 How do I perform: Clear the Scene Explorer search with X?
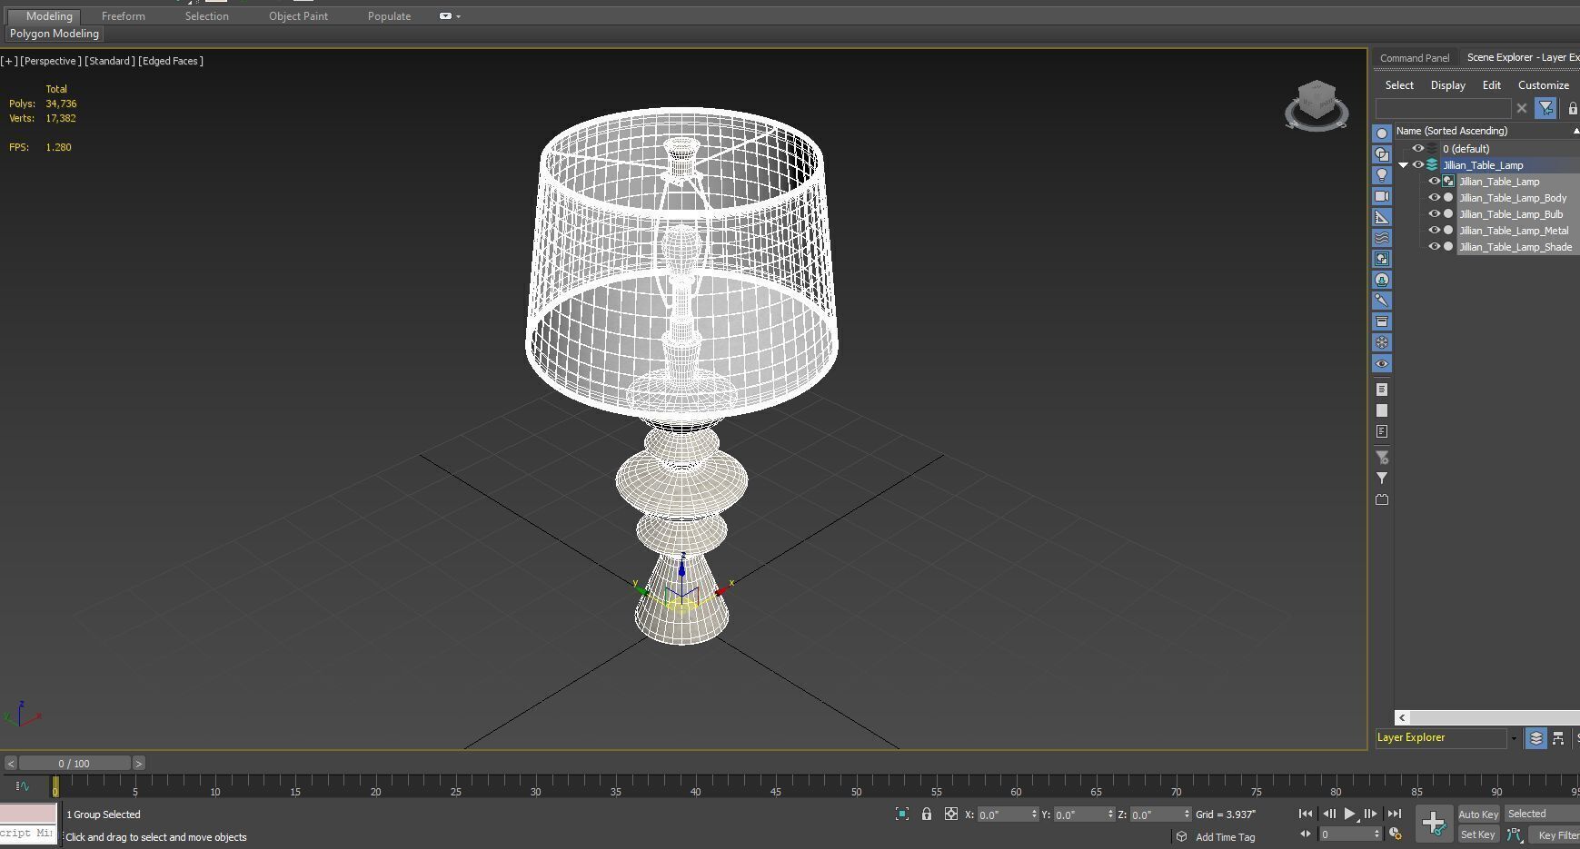pos(1522,108)
